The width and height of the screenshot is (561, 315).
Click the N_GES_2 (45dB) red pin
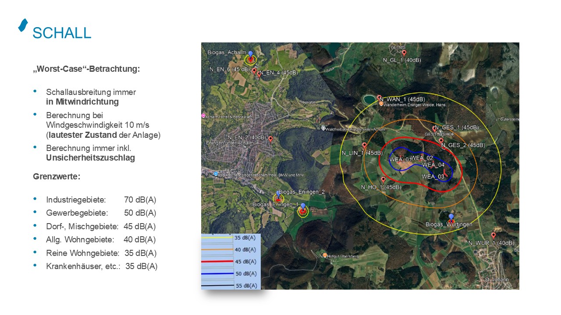coord(441,141)
